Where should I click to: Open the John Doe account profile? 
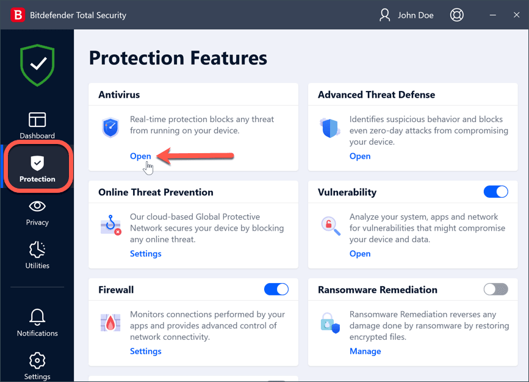(x=406, y=15)
